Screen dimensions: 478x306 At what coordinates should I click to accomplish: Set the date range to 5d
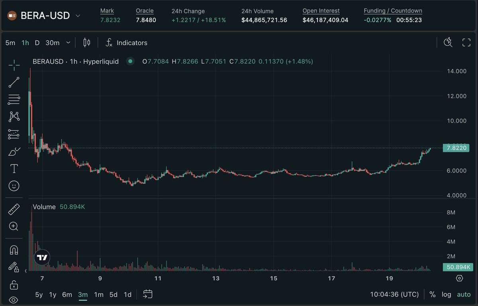click(x=114, y=294)
